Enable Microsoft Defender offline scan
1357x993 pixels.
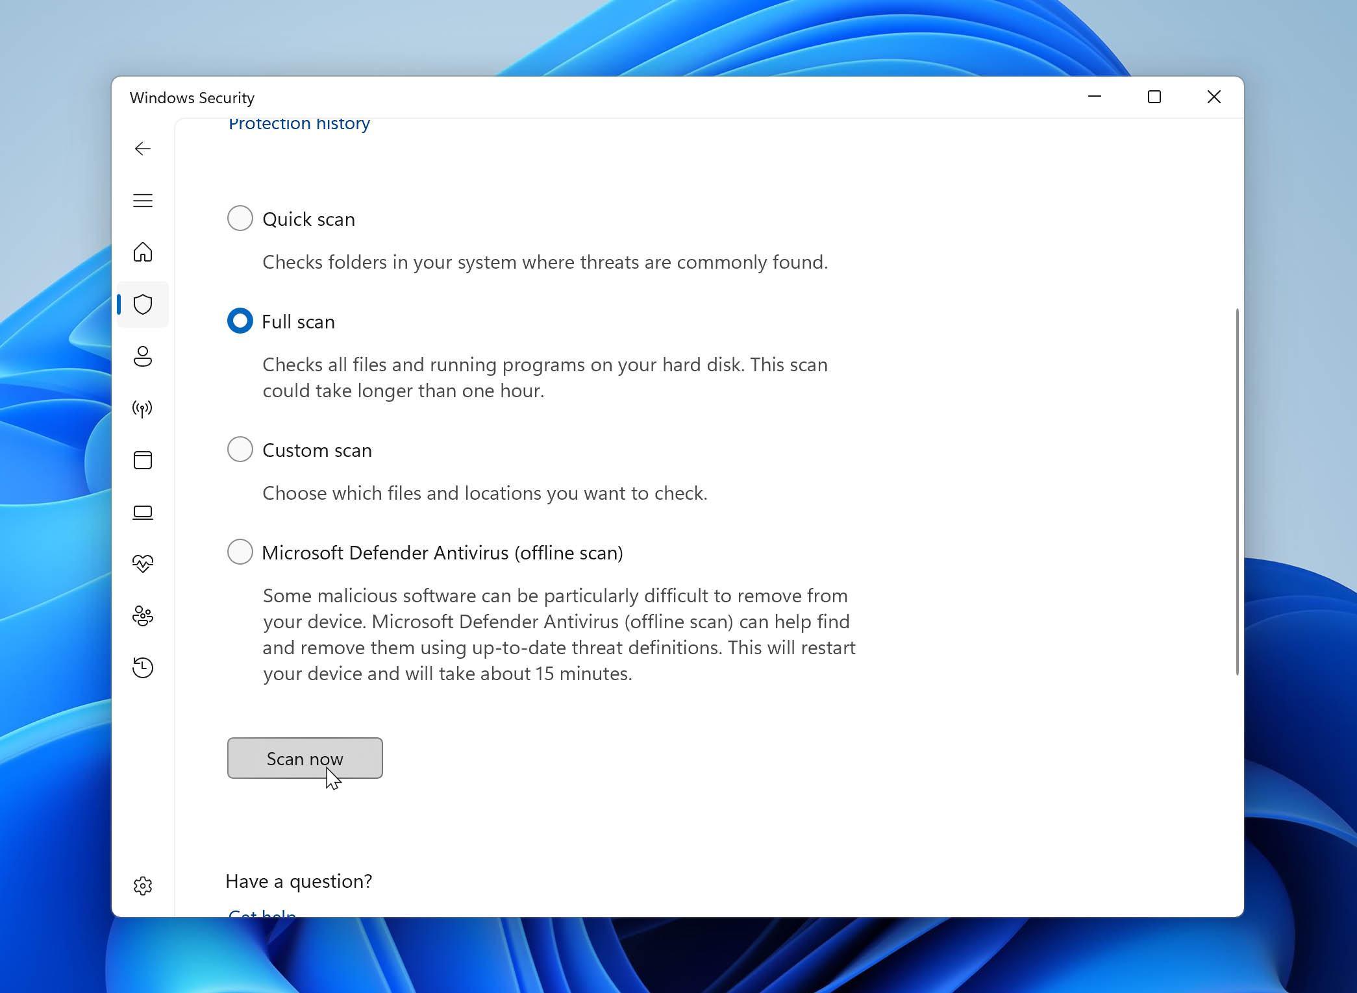click(240, 553)
